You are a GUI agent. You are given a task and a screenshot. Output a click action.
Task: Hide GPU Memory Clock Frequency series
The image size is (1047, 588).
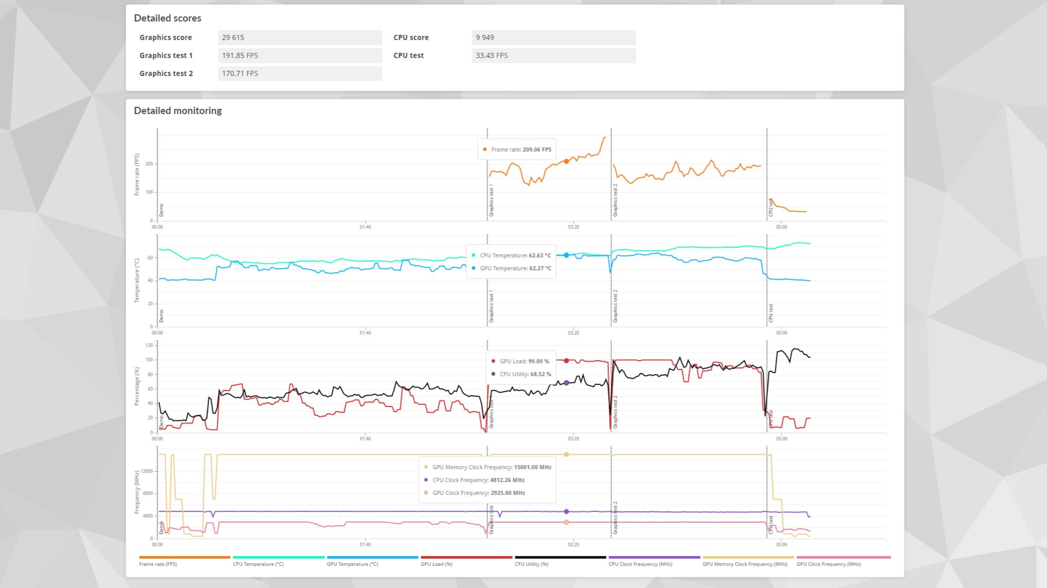pos(744,564)
